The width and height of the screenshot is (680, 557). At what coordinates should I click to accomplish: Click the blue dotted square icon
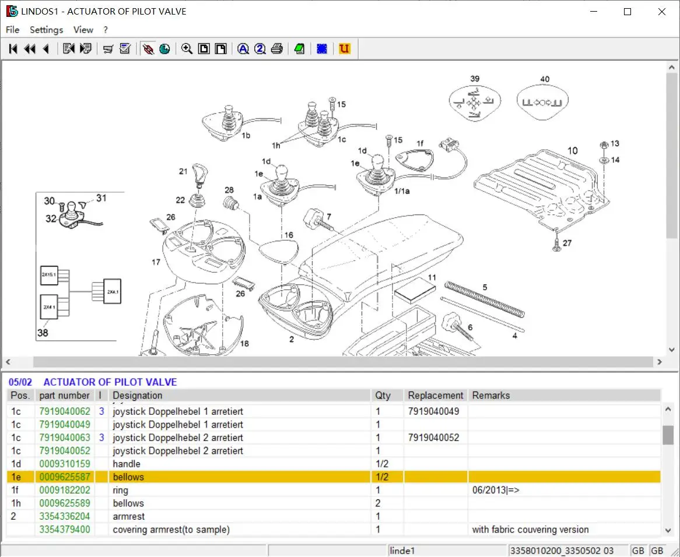click(x=321, y=49)
